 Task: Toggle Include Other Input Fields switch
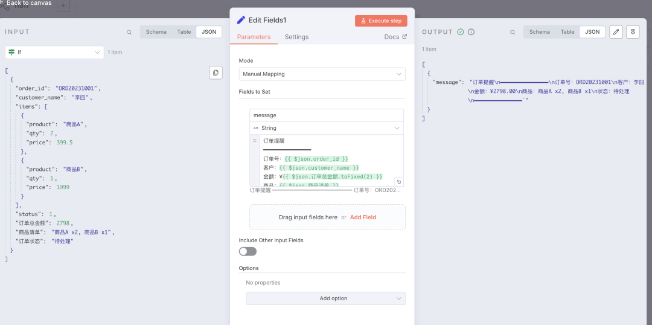(248, 251)
